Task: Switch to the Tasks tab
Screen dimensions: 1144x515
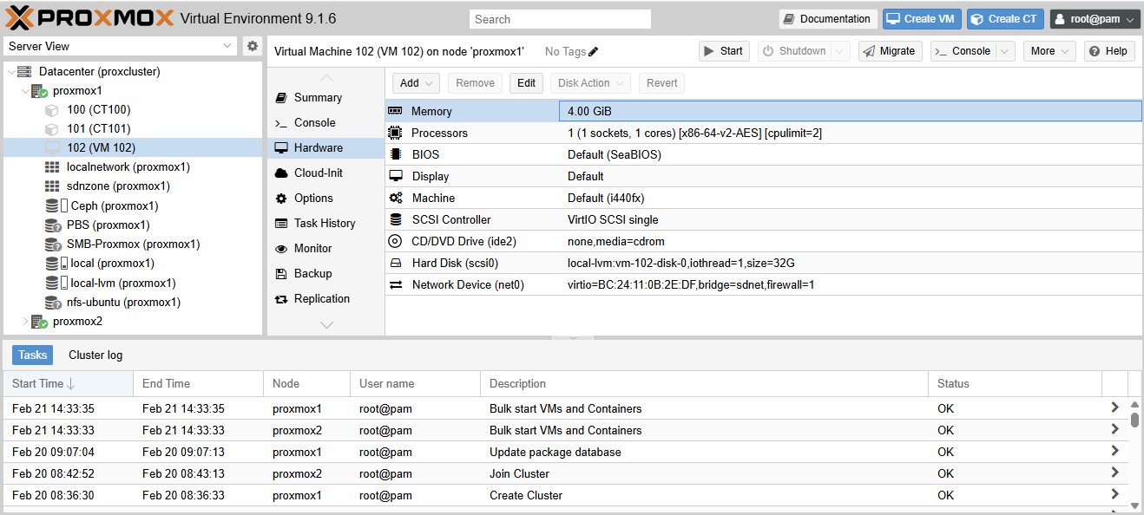Action: pos(33,355)
